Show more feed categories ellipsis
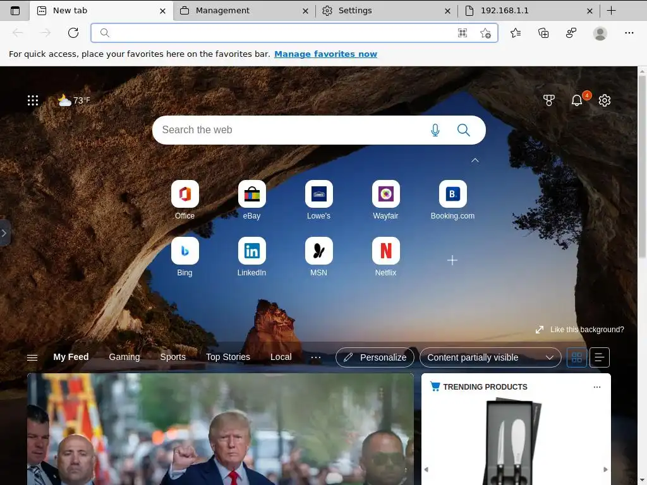The image size is (647, 485). [316, 357]
